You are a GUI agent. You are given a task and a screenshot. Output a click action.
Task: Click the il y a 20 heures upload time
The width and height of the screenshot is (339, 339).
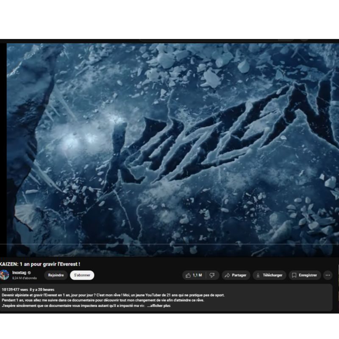coord(42,290)
